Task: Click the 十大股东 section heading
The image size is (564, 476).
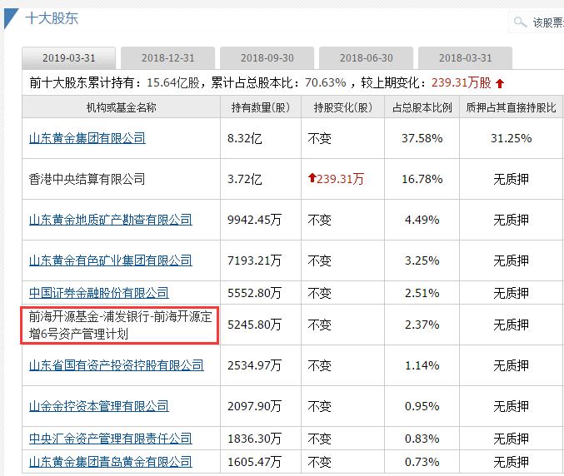Action: (x=52, y=18)
